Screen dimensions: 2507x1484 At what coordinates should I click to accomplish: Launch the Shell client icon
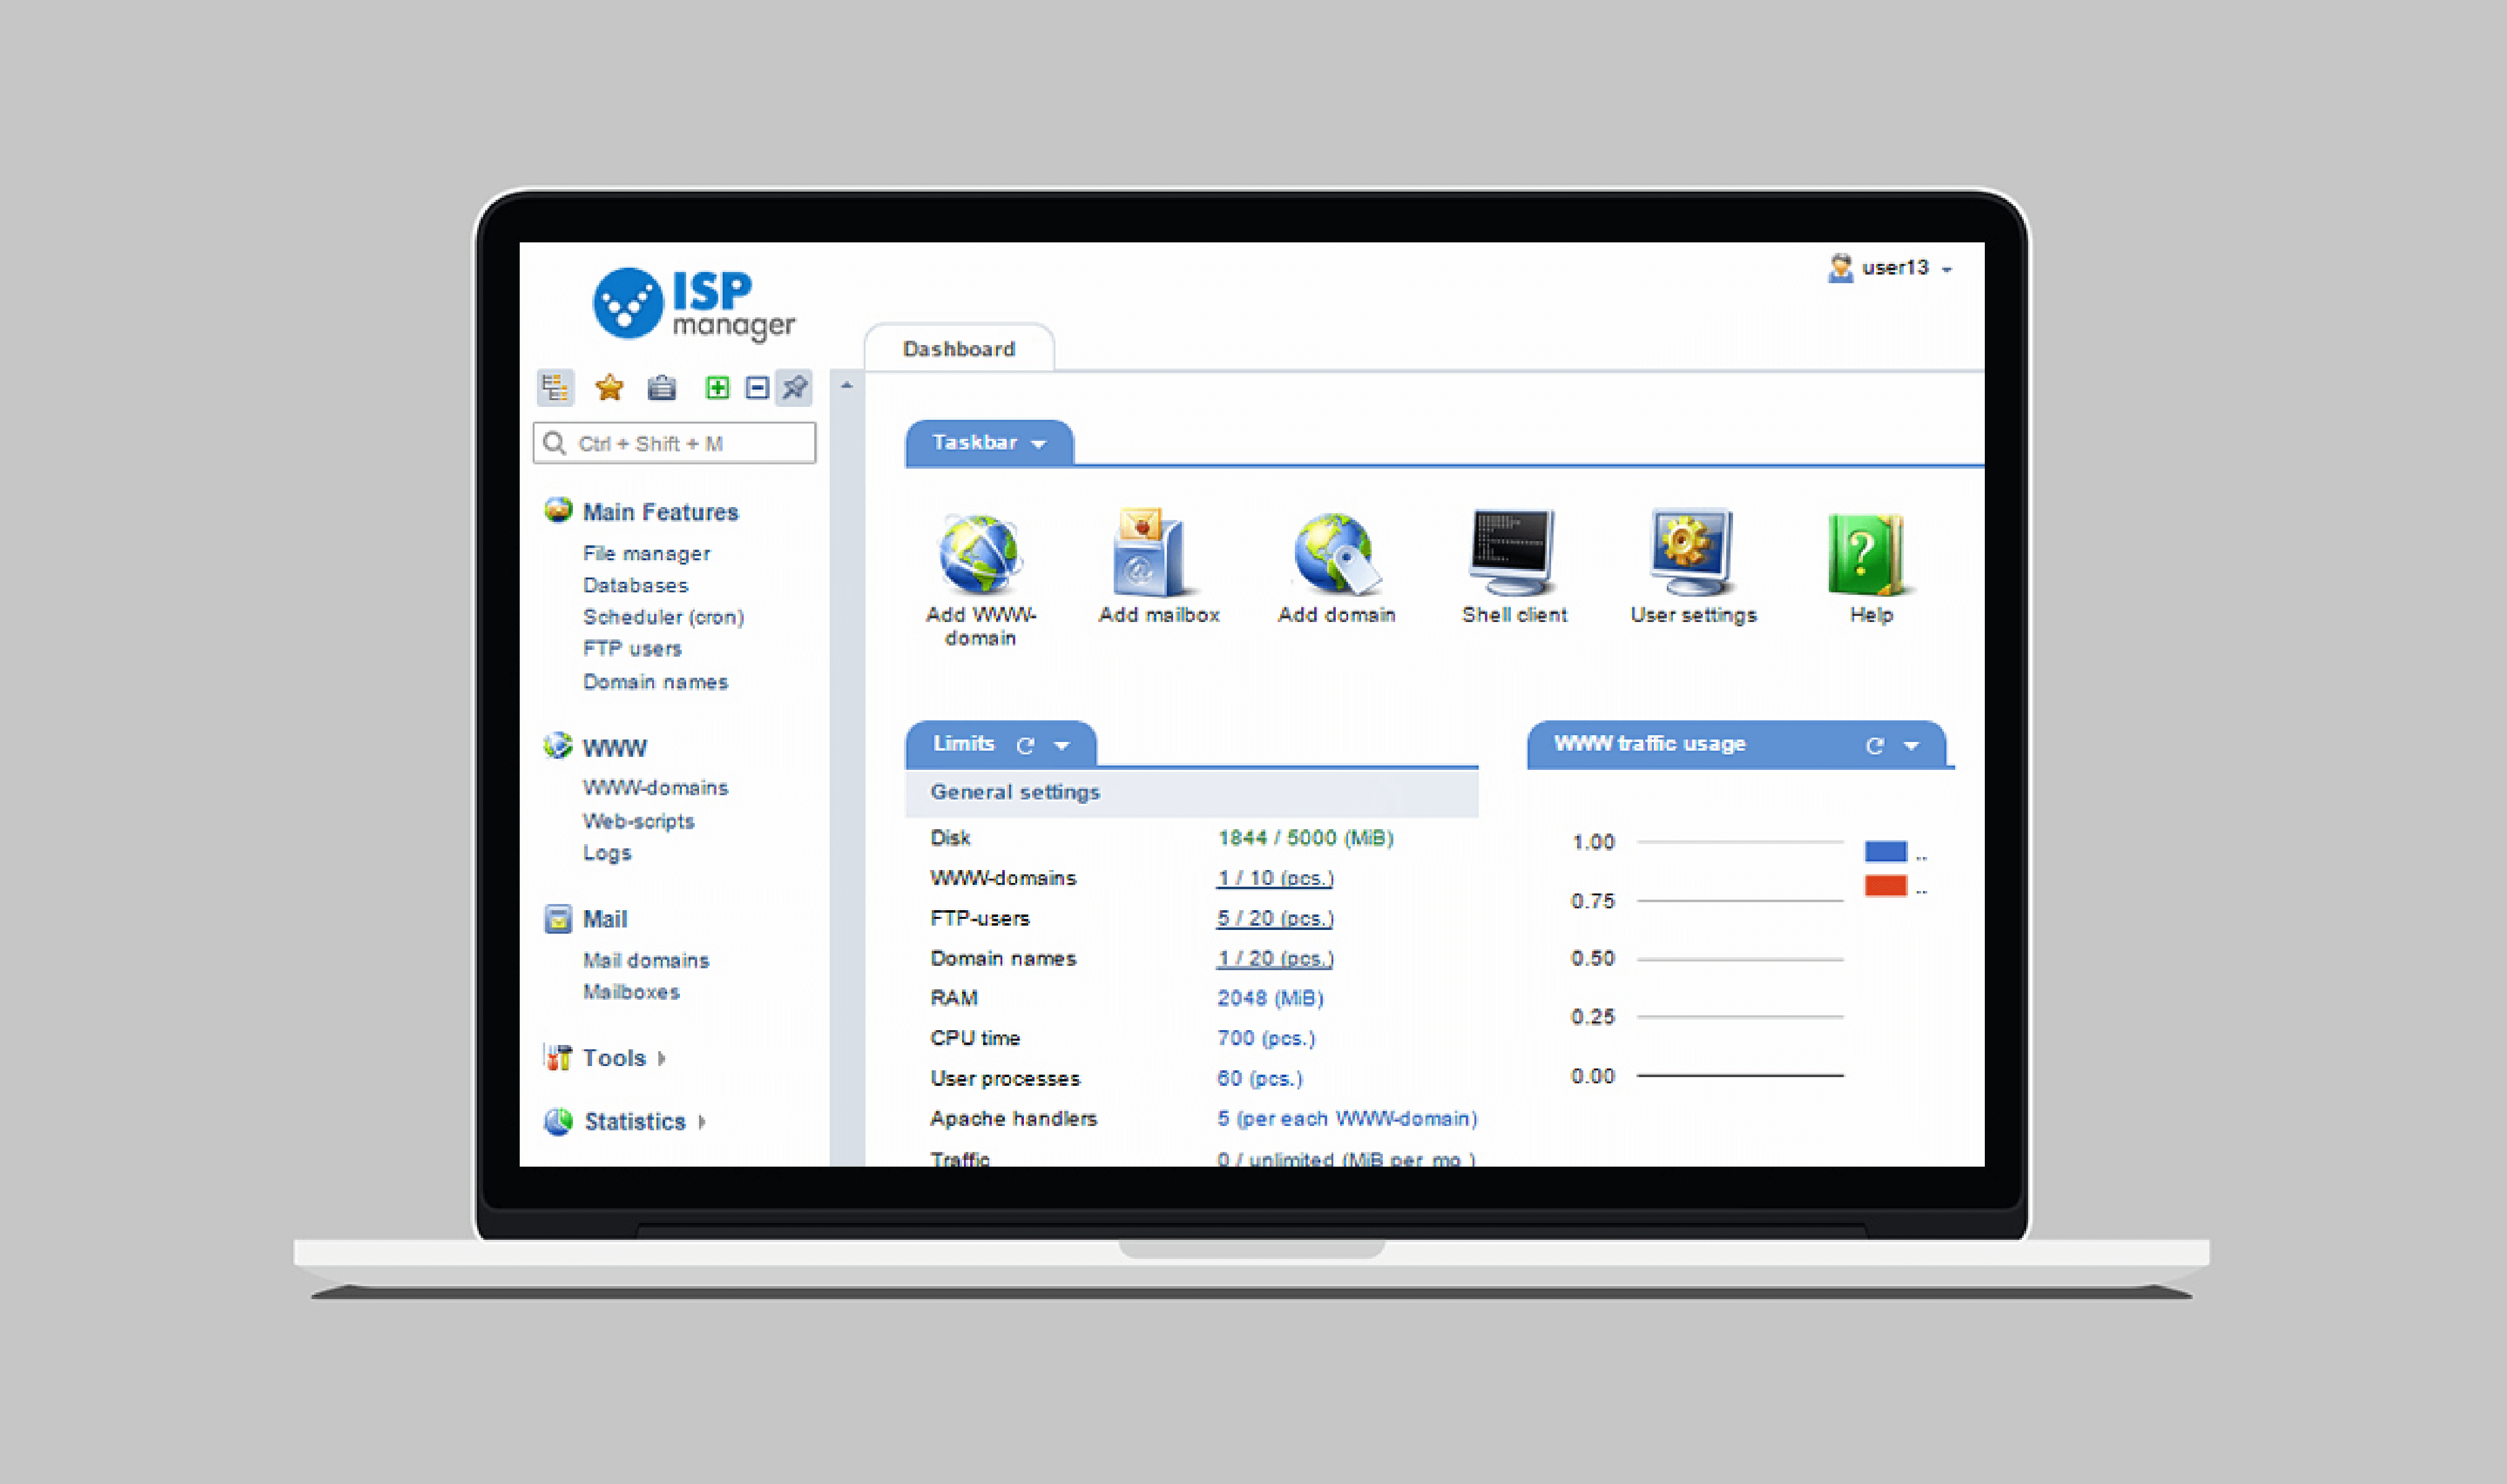tap(1513, 553)
